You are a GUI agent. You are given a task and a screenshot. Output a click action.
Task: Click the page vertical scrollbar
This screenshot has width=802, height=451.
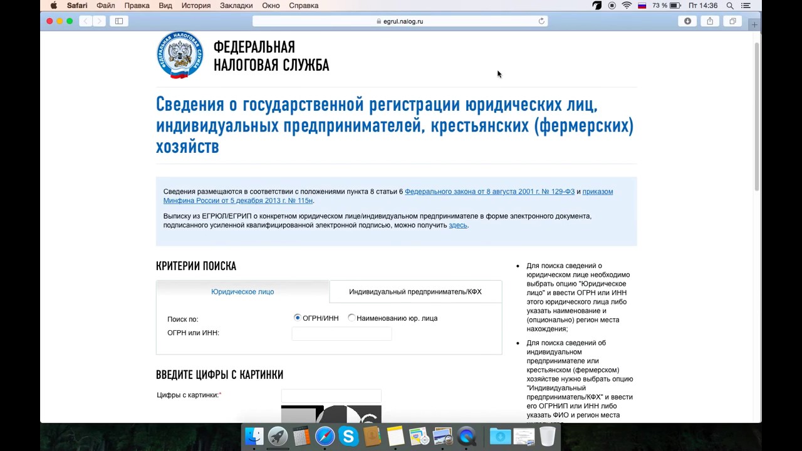tap(757, 116)
